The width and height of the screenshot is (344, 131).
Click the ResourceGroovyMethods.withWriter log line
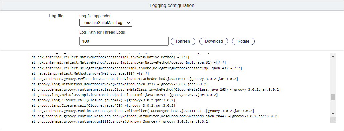[155, 116]
